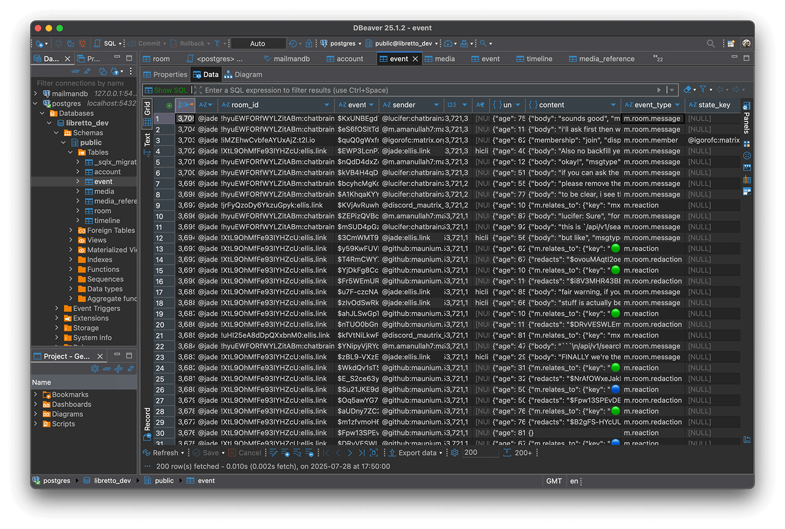Switch to the mailmandb tab
785x529 pixels.
pyautogui.click(x=287, y=59)
